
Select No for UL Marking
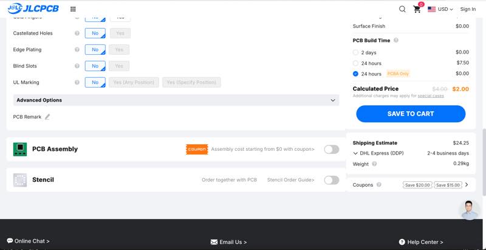(95, 83)
